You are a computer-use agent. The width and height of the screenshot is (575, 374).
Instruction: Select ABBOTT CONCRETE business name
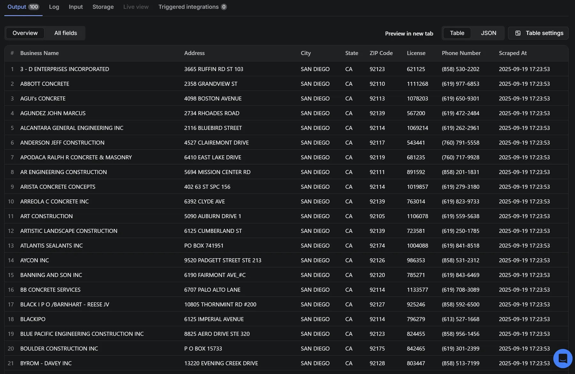click(x=45, y=84)
